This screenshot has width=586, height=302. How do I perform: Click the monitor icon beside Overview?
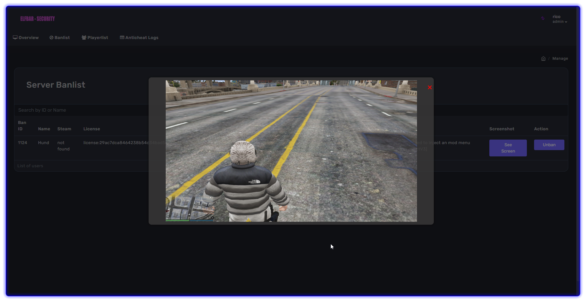15,38
